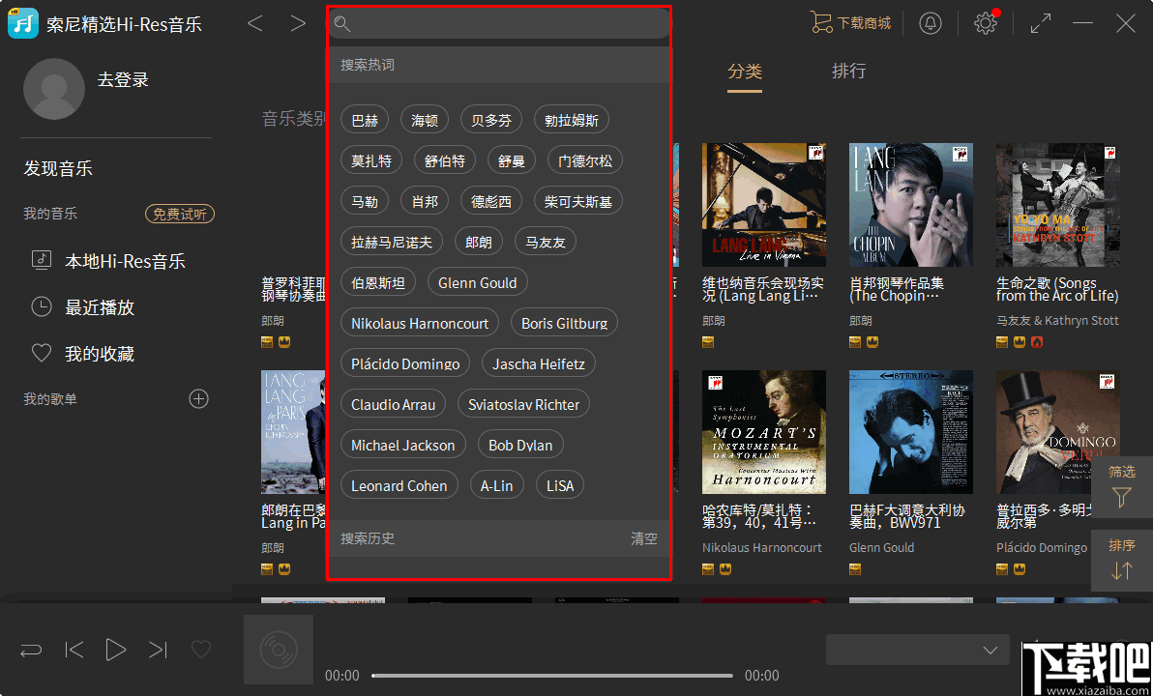Click the back navigation arrow
Viewport: 1153px width, 696px height.
(x=255, y=23)
